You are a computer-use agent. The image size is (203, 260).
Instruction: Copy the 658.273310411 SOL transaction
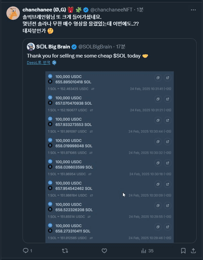click(x=158, y=227)
